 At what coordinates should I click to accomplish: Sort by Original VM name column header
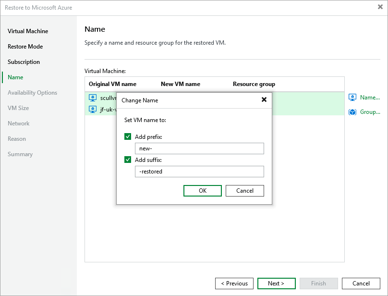[112, 84]
